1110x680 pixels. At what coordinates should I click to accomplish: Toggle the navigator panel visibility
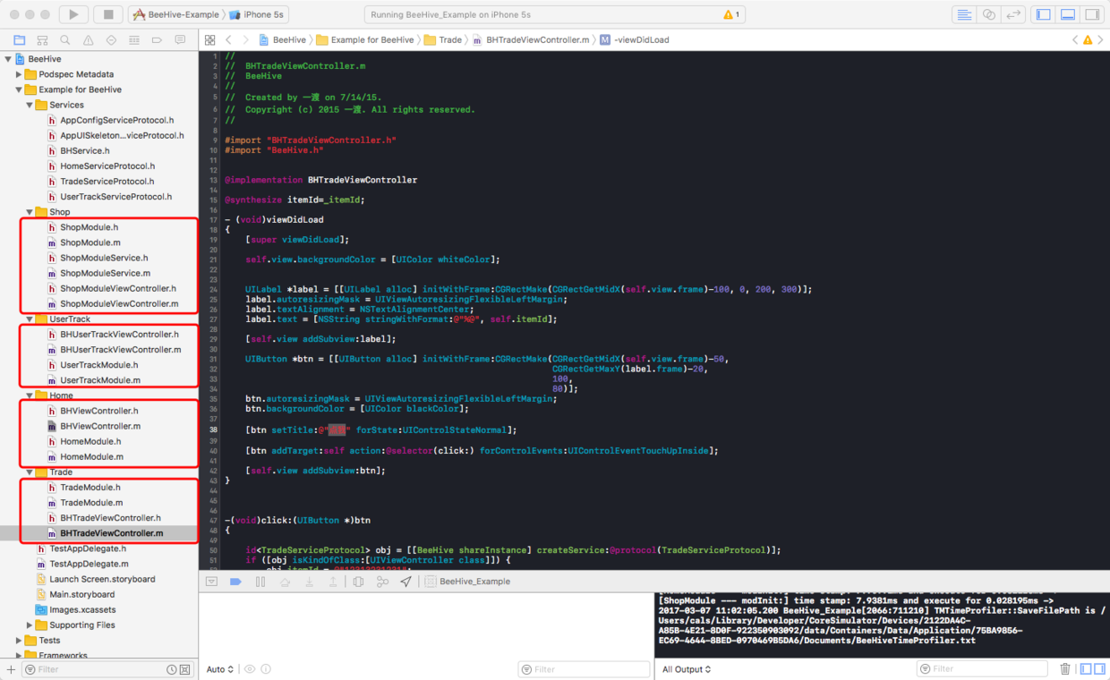click(1043, 14)
